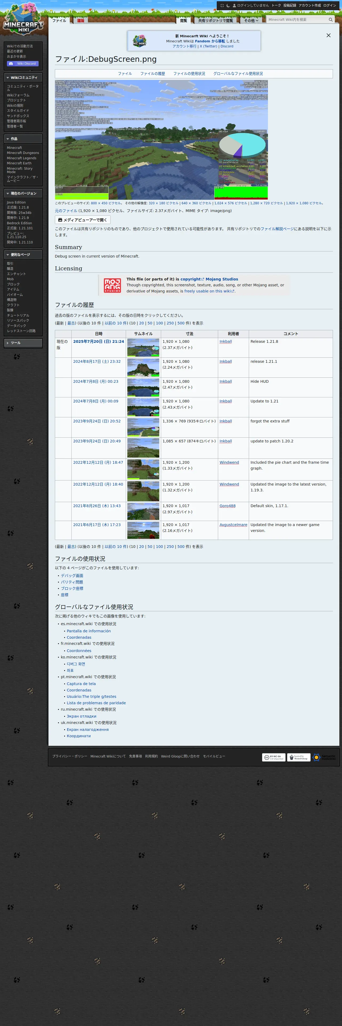Expand the ツール sidebar section

click(x=23, y=343)
